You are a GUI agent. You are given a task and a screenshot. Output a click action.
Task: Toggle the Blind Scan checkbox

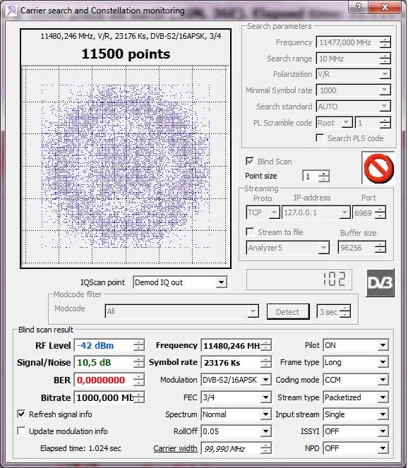(250, 162)
